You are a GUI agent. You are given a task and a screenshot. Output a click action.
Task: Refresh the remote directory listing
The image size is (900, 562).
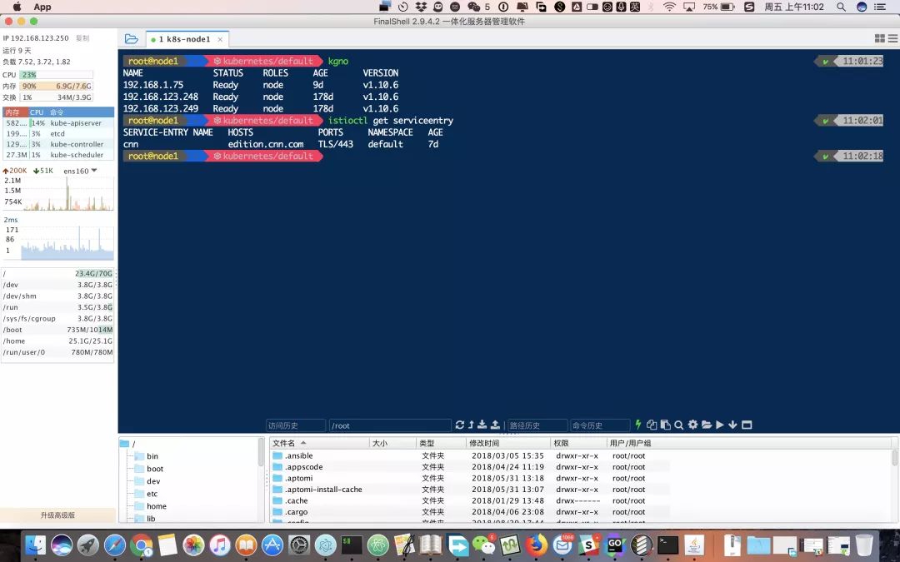click(x=460, y=425)
